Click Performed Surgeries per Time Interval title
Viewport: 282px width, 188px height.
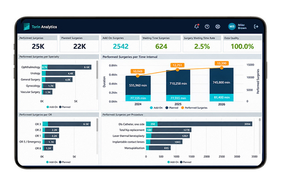click(130, 57)
